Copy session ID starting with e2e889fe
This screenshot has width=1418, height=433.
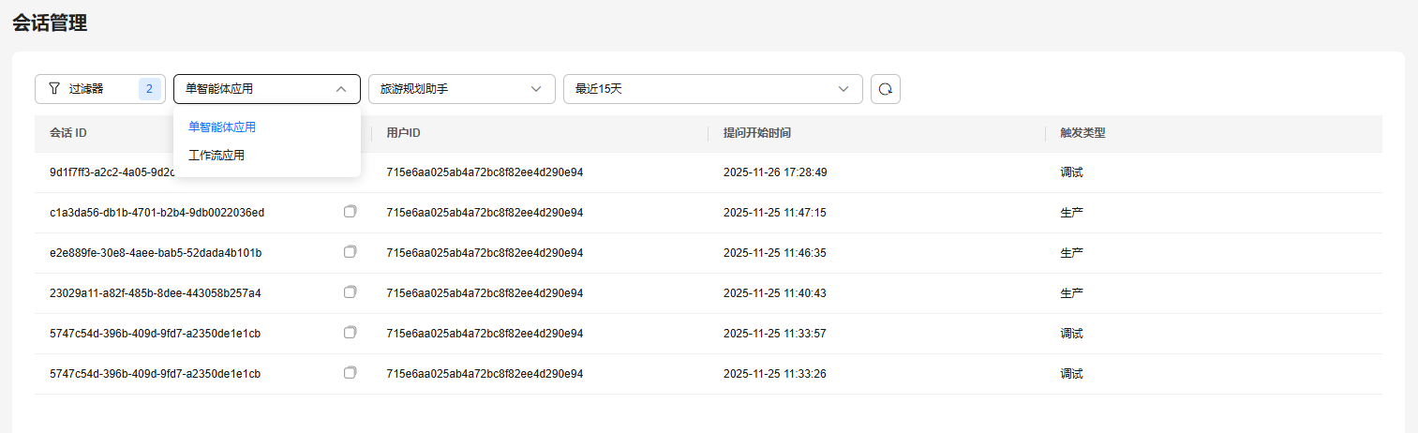(351, 252)
